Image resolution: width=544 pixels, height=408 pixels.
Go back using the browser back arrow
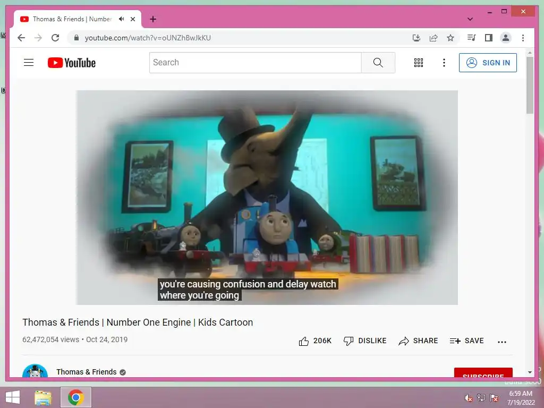[21, 38]
